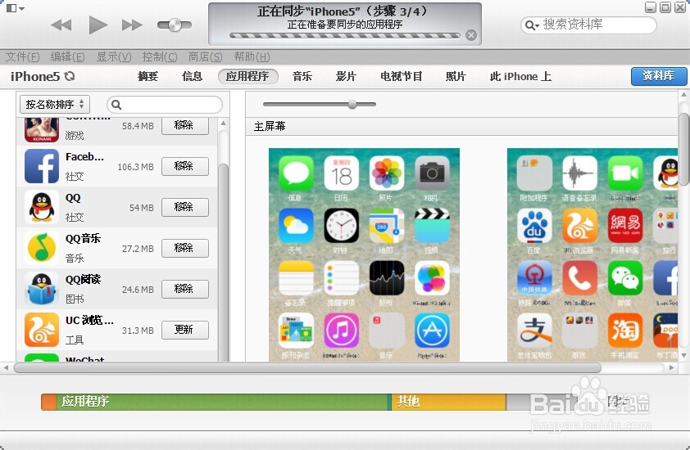Select the Camera icon on home screen
The height and width of the screenshot is (450, 690).
point(432,173)
